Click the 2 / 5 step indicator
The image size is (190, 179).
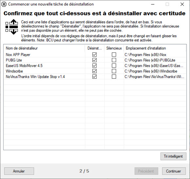84,171
